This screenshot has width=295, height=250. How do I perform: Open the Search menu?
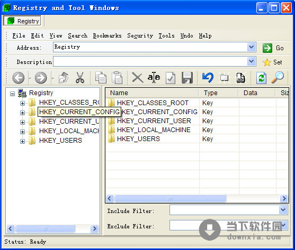click(x=77, y=35)
